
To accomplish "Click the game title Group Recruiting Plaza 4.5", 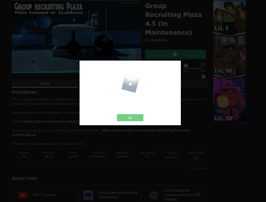I will [174, 19].
